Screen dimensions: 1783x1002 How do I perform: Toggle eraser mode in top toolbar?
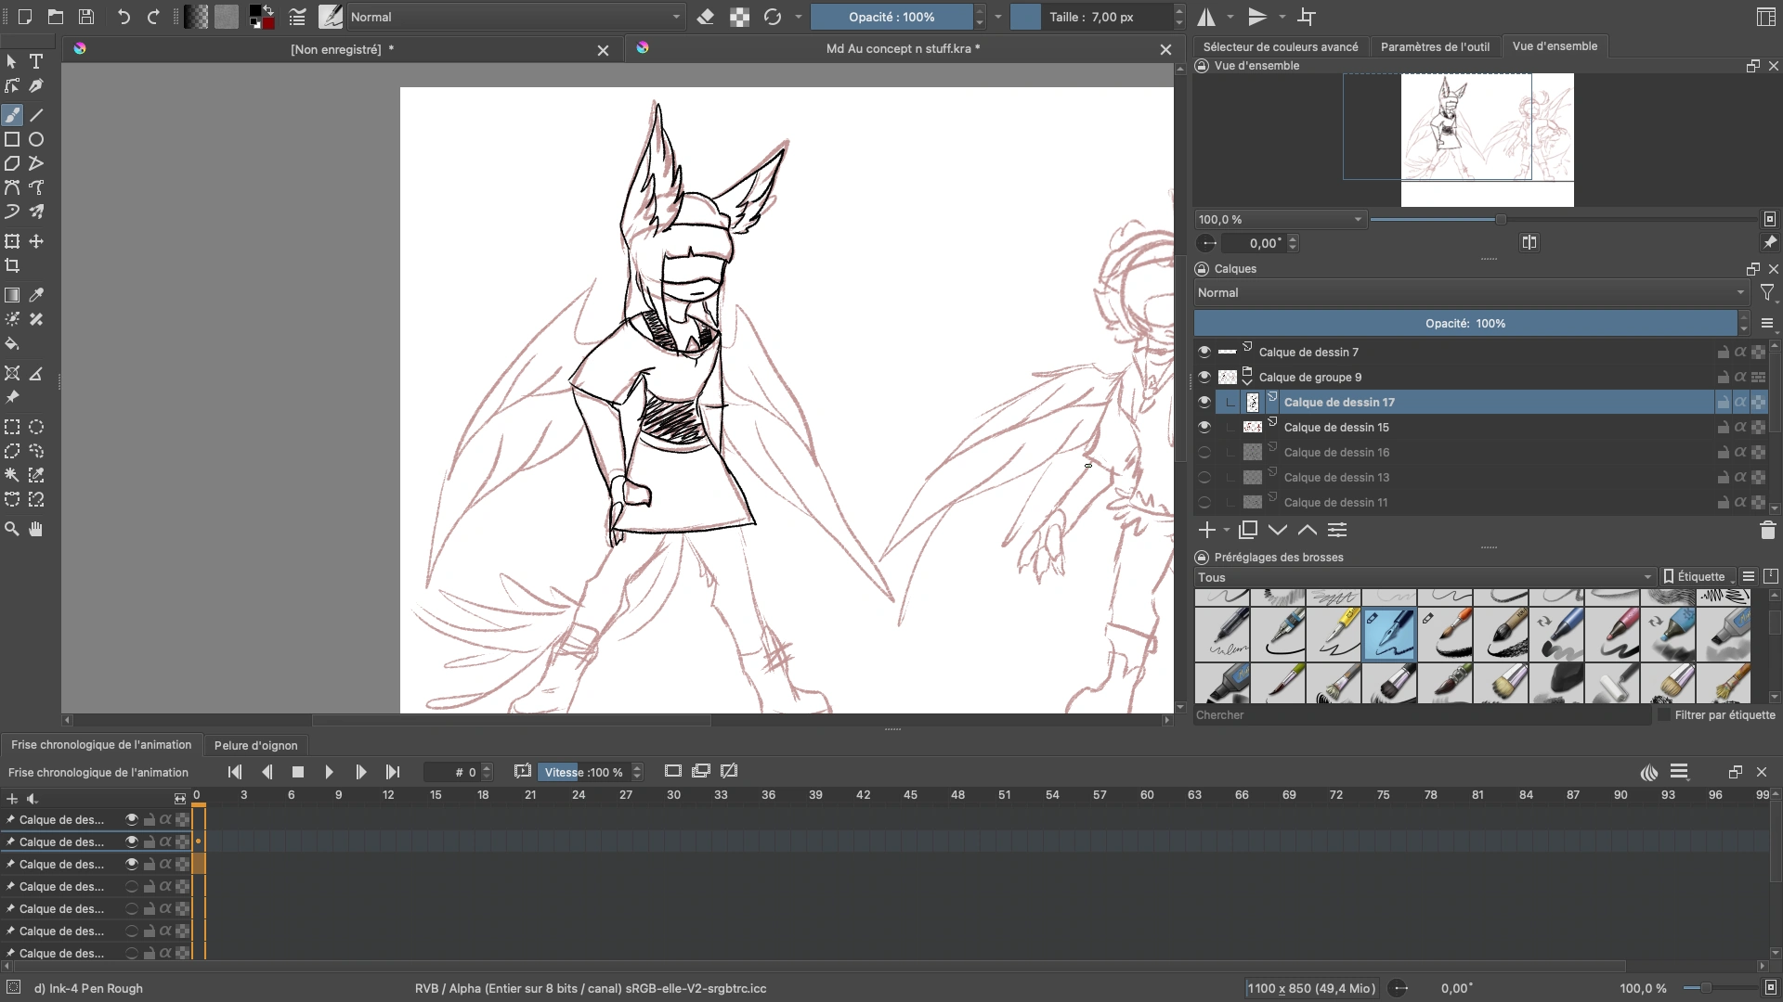[x=706, y=17]
